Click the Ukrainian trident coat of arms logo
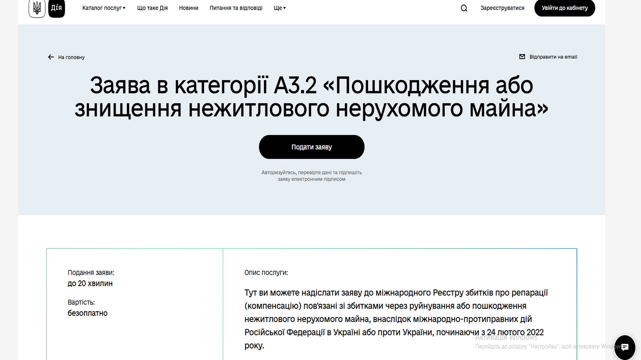Viewport: 641px width, 360px height. (x=37, y=8)
